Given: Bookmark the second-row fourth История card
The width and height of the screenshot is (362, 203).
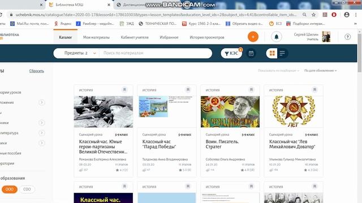Looking at the screenshot, I should [x=314, y=187].
